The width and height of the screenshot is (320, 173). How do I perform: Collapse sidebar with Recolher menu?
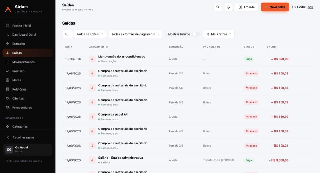(x=28, y=137)
